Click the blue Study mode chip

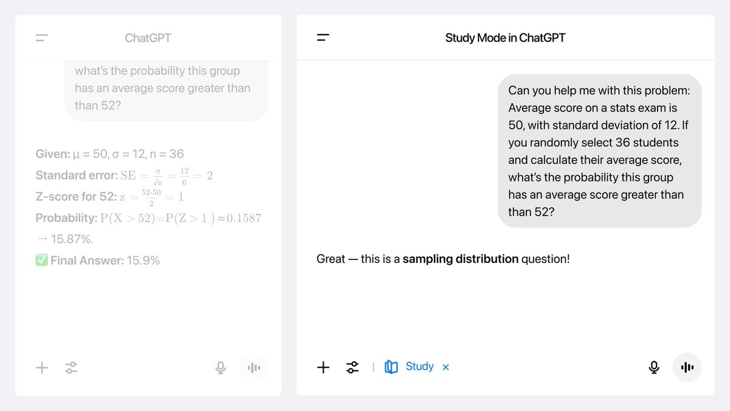(410, 367)
